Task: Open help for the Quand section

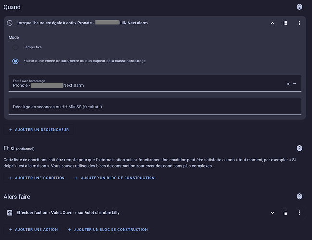Action: pyautogui.click(x=300, y=7)
